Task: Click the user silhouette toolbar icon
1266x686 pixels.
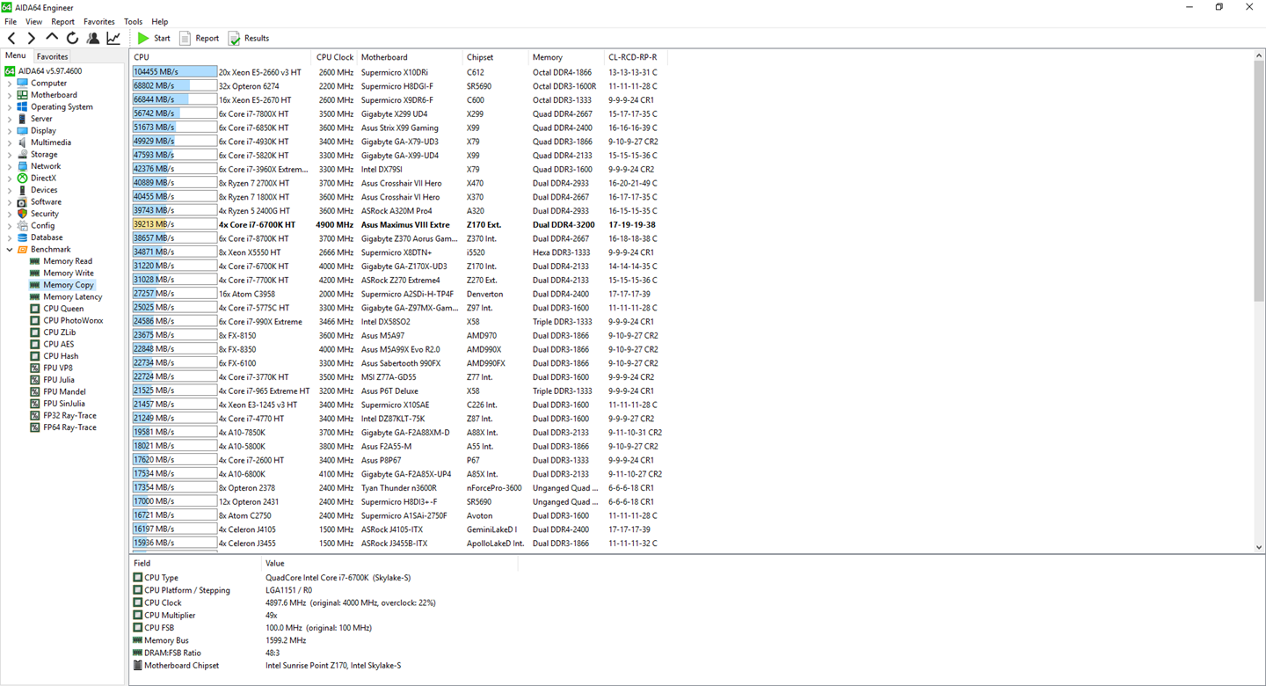Action: tap(93, 38)
